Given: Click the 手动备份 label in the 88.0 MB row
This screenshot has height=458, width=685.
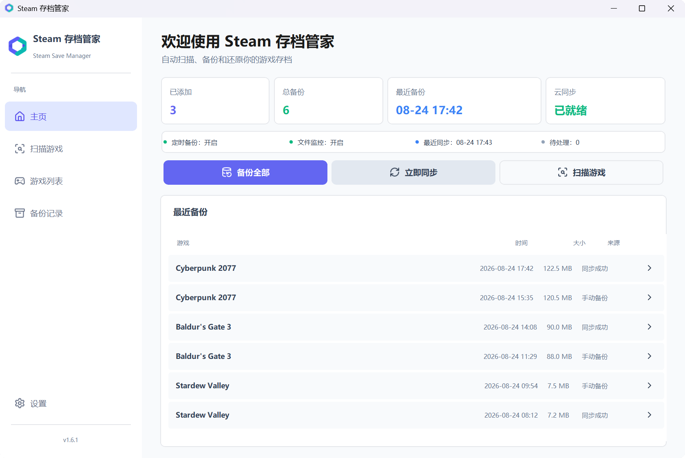Looking at the screenshot, I should click(x=595, y=356).
